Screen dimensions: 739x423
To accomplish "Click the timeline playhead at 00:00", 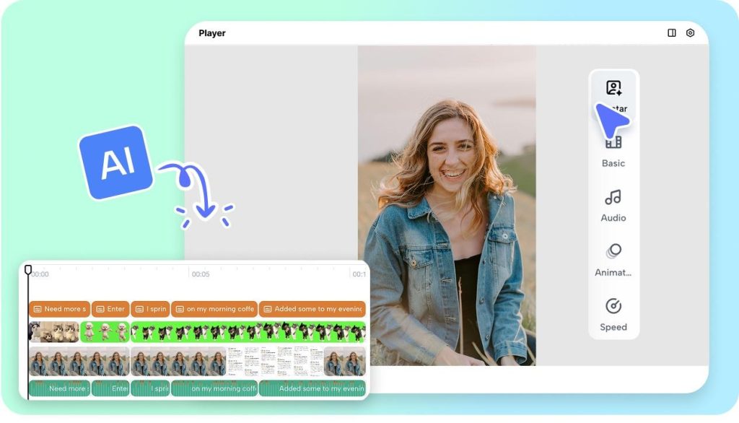I will (x=28, y=270).
